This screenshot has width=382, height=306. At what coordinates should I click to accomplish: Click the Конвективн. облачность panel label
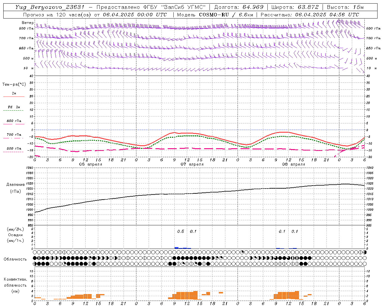(x=15, y=285)
